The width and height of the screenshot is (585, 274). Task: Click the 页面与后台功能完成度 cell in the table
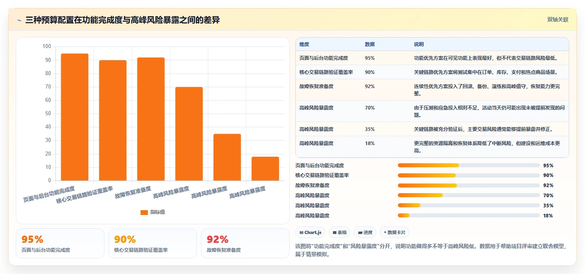click(324, 58)
